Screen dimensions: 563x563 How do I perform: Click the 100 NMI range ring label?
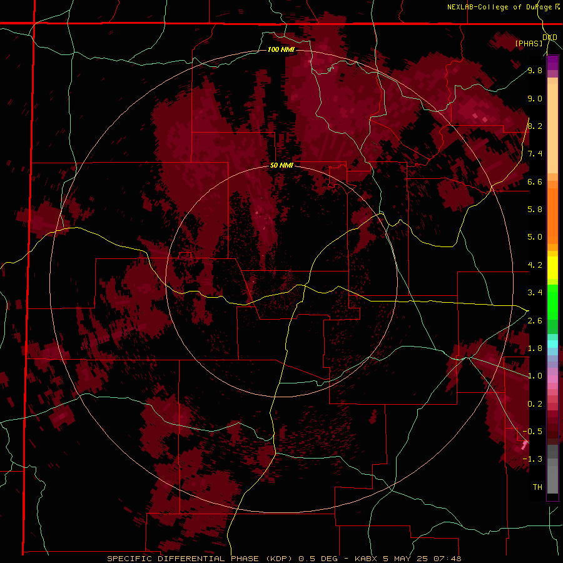tap(281, 49)
